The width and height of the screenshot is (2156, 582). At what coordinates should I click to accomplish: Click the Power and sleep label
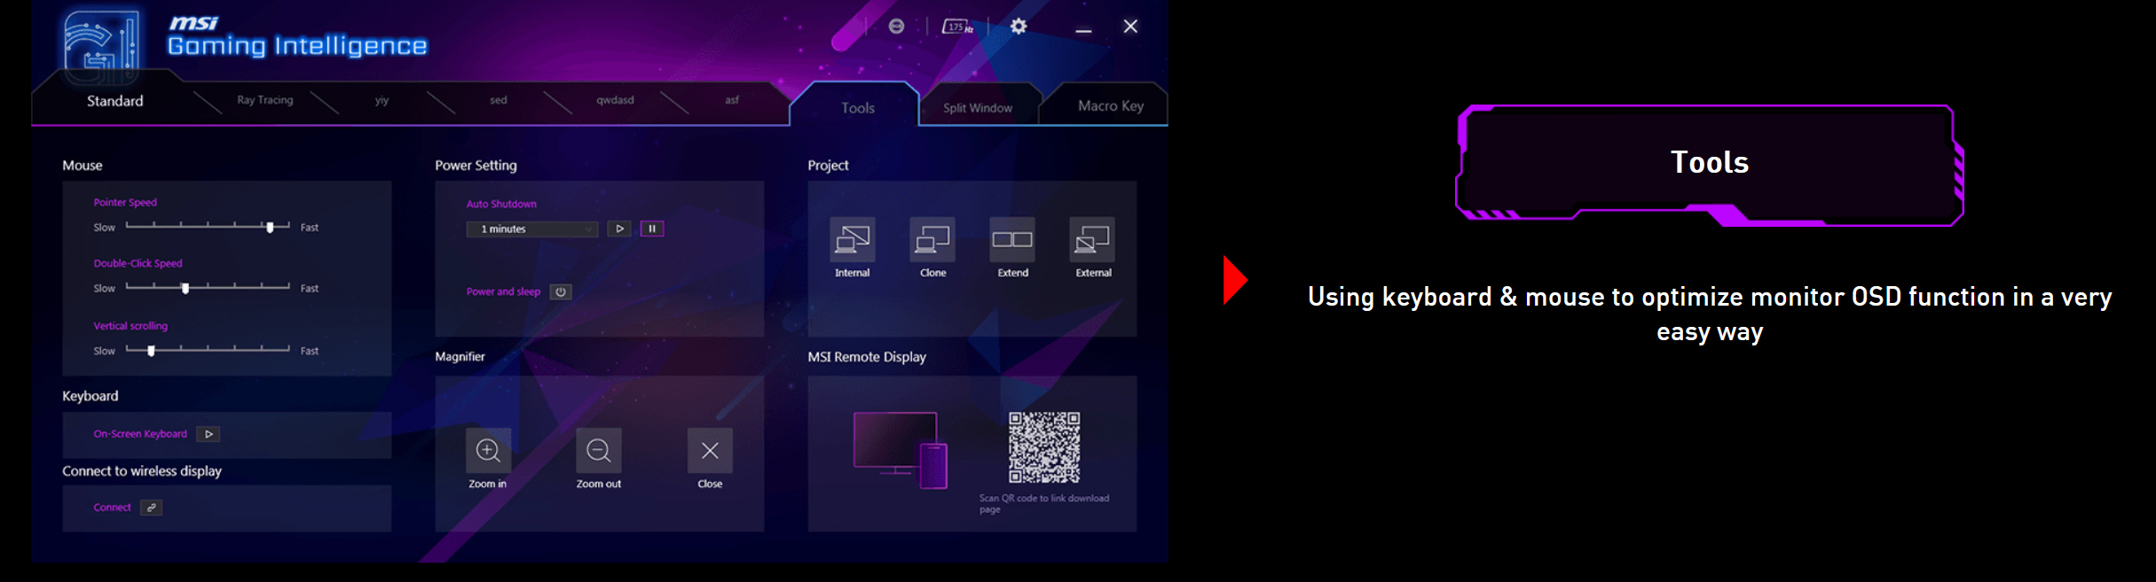503,291
